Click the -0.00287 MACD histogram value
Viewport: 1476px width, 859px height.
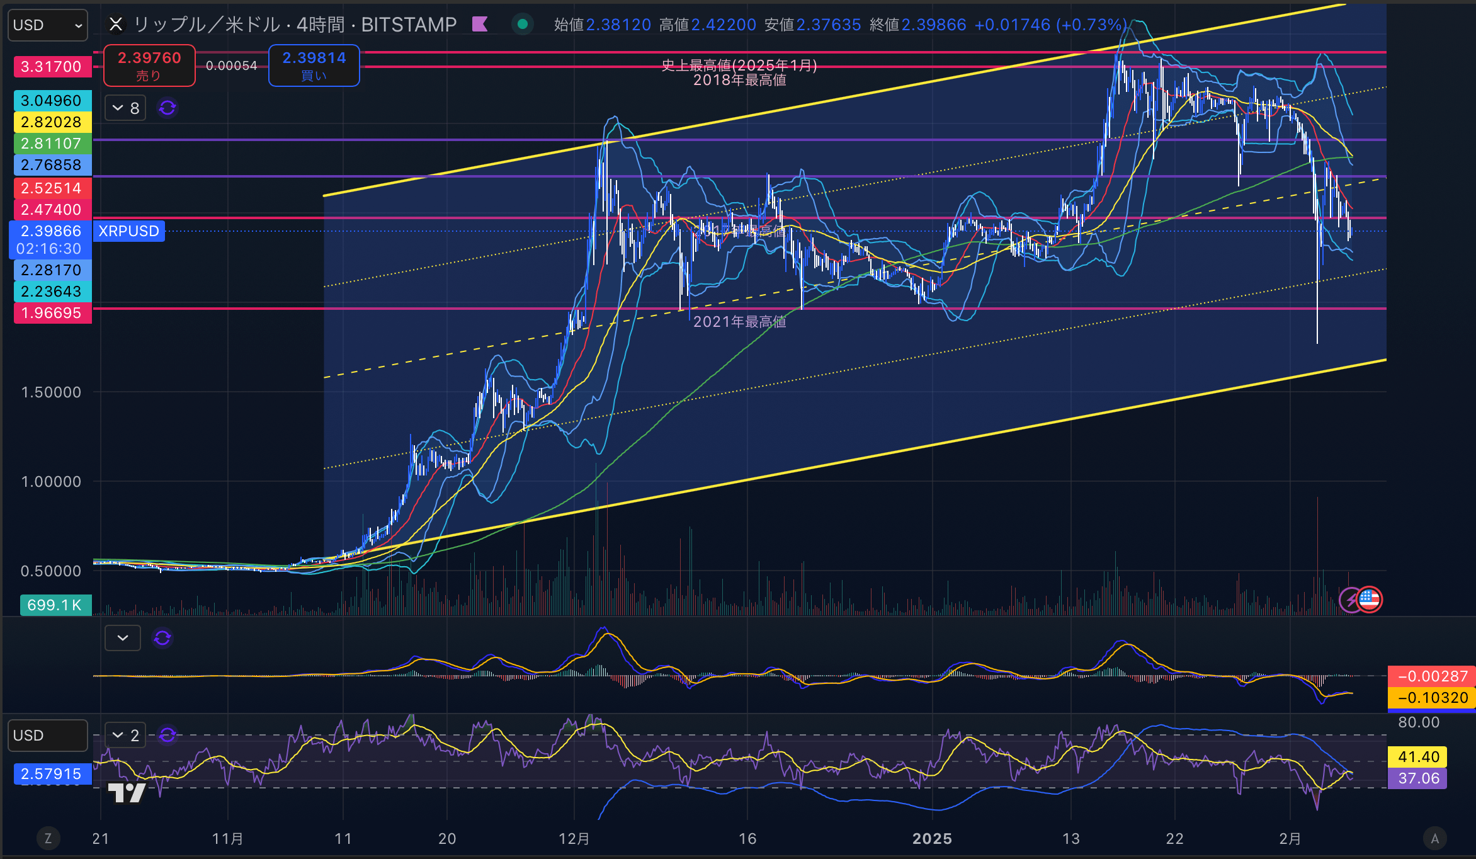click(x=1431, y=676)
